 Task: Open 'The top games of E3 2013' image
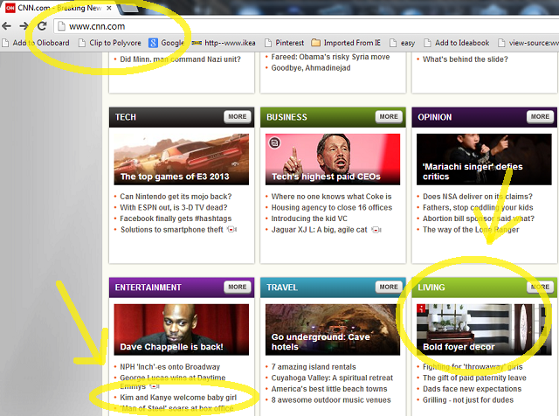182,159
